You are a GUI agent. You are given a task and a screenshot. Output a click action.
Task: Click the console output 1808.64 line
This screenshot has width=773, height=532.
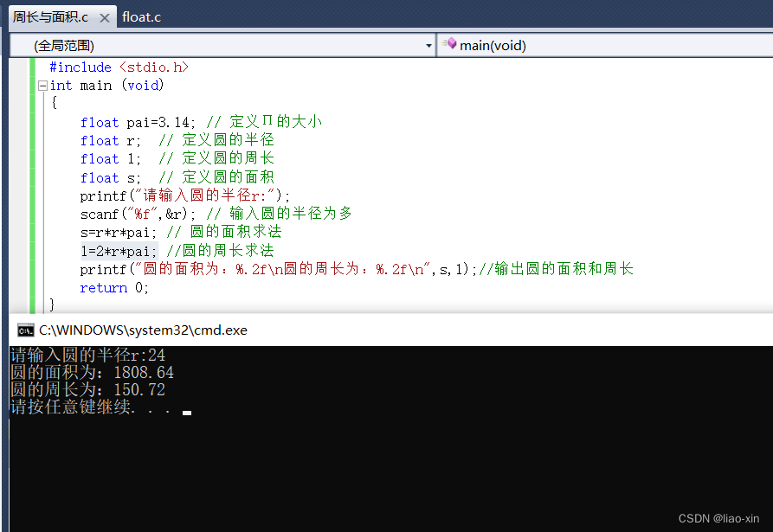[92, 373]
